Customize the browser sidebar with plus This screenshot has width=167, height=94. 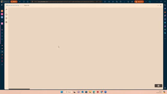[165, 39]
